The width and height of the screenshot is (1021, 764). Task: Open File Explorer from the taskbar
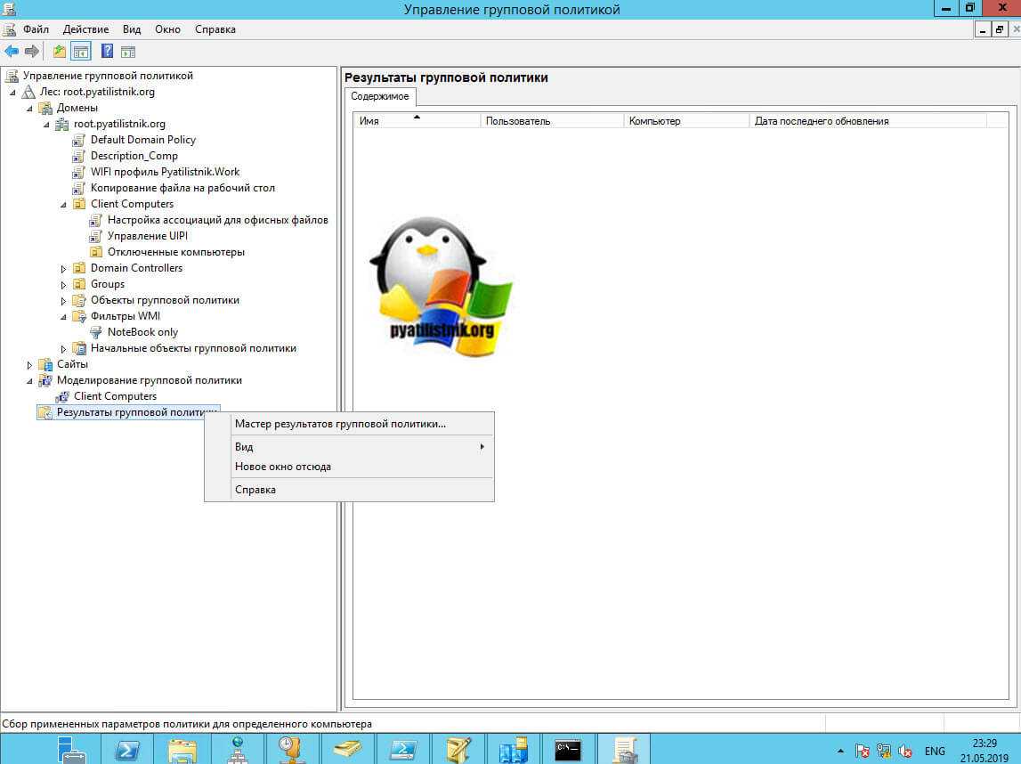[182, 749]
